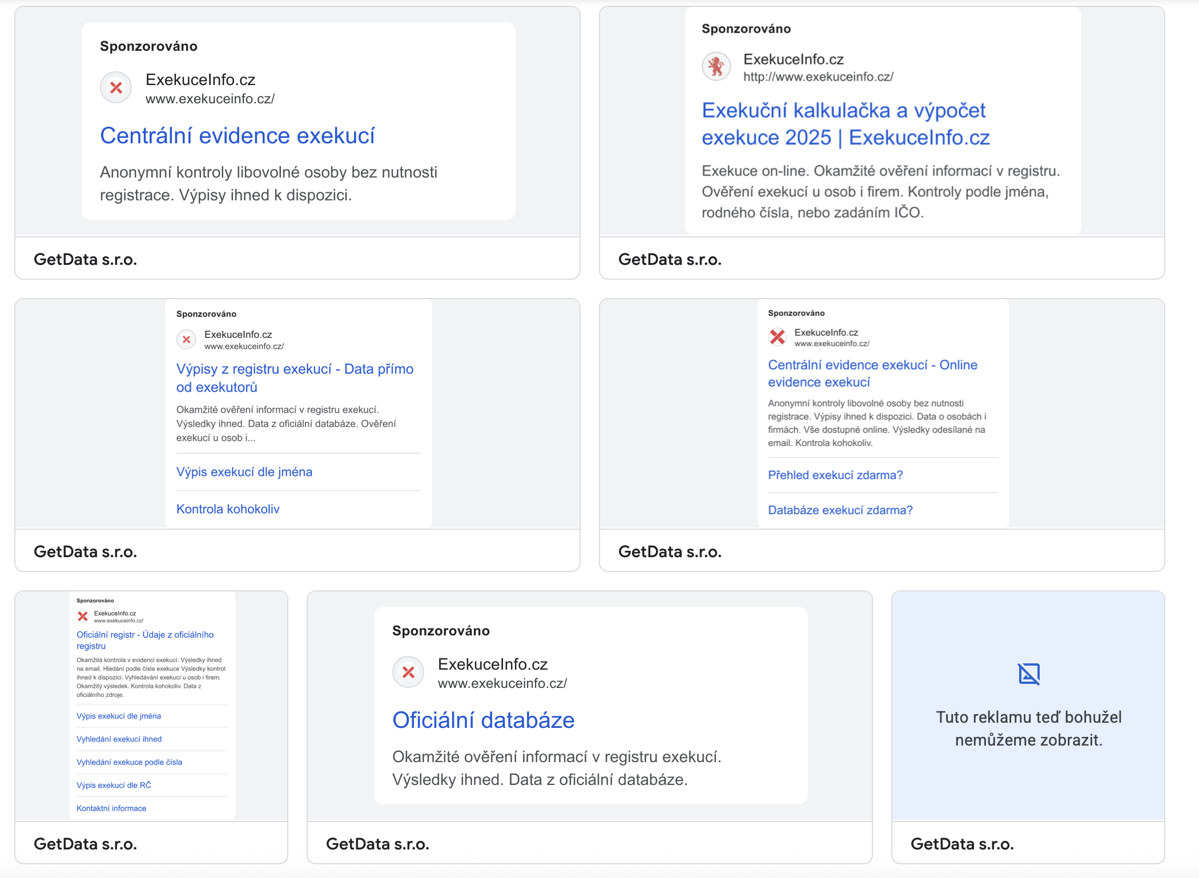1199x878 pixels.
Task: Click 'Výpis exekucí dle jména' sitelink in 'Výpisy z registru' ad
Action: click(x=244, y=472)
